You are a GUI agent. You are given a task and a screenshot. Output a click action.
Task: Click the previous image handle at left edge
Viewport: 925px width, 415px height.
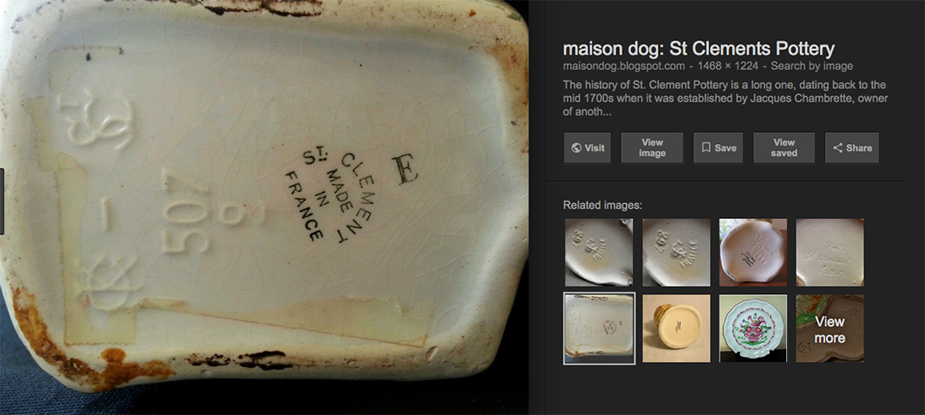point(2,201)
